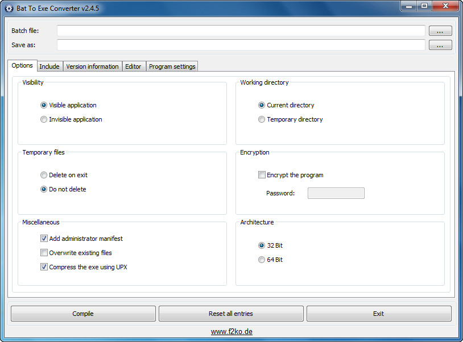463x342 pixels.
Task: Select 64 Bit architecture
Action: pyautogui.click(x=262, y=260)
